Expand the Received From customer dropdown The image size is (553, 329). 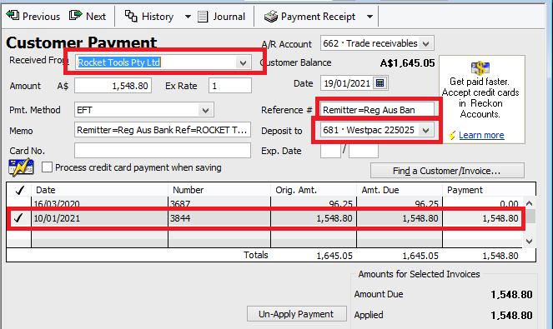[x=243, y=63]
